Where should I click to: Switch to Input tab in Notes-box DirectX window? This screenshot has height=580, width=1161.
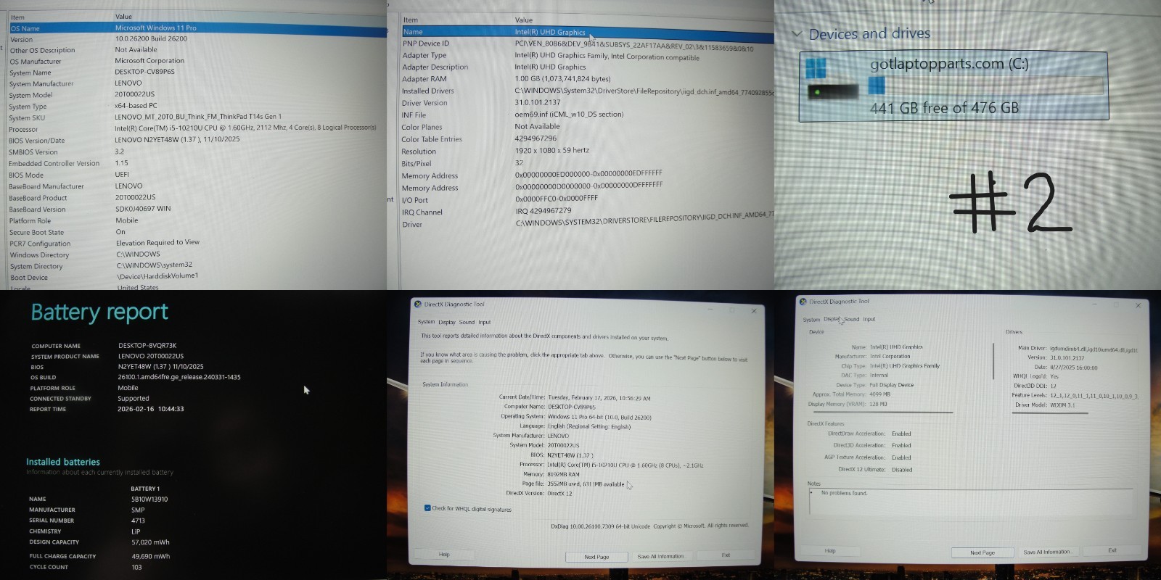coord(869,319)
